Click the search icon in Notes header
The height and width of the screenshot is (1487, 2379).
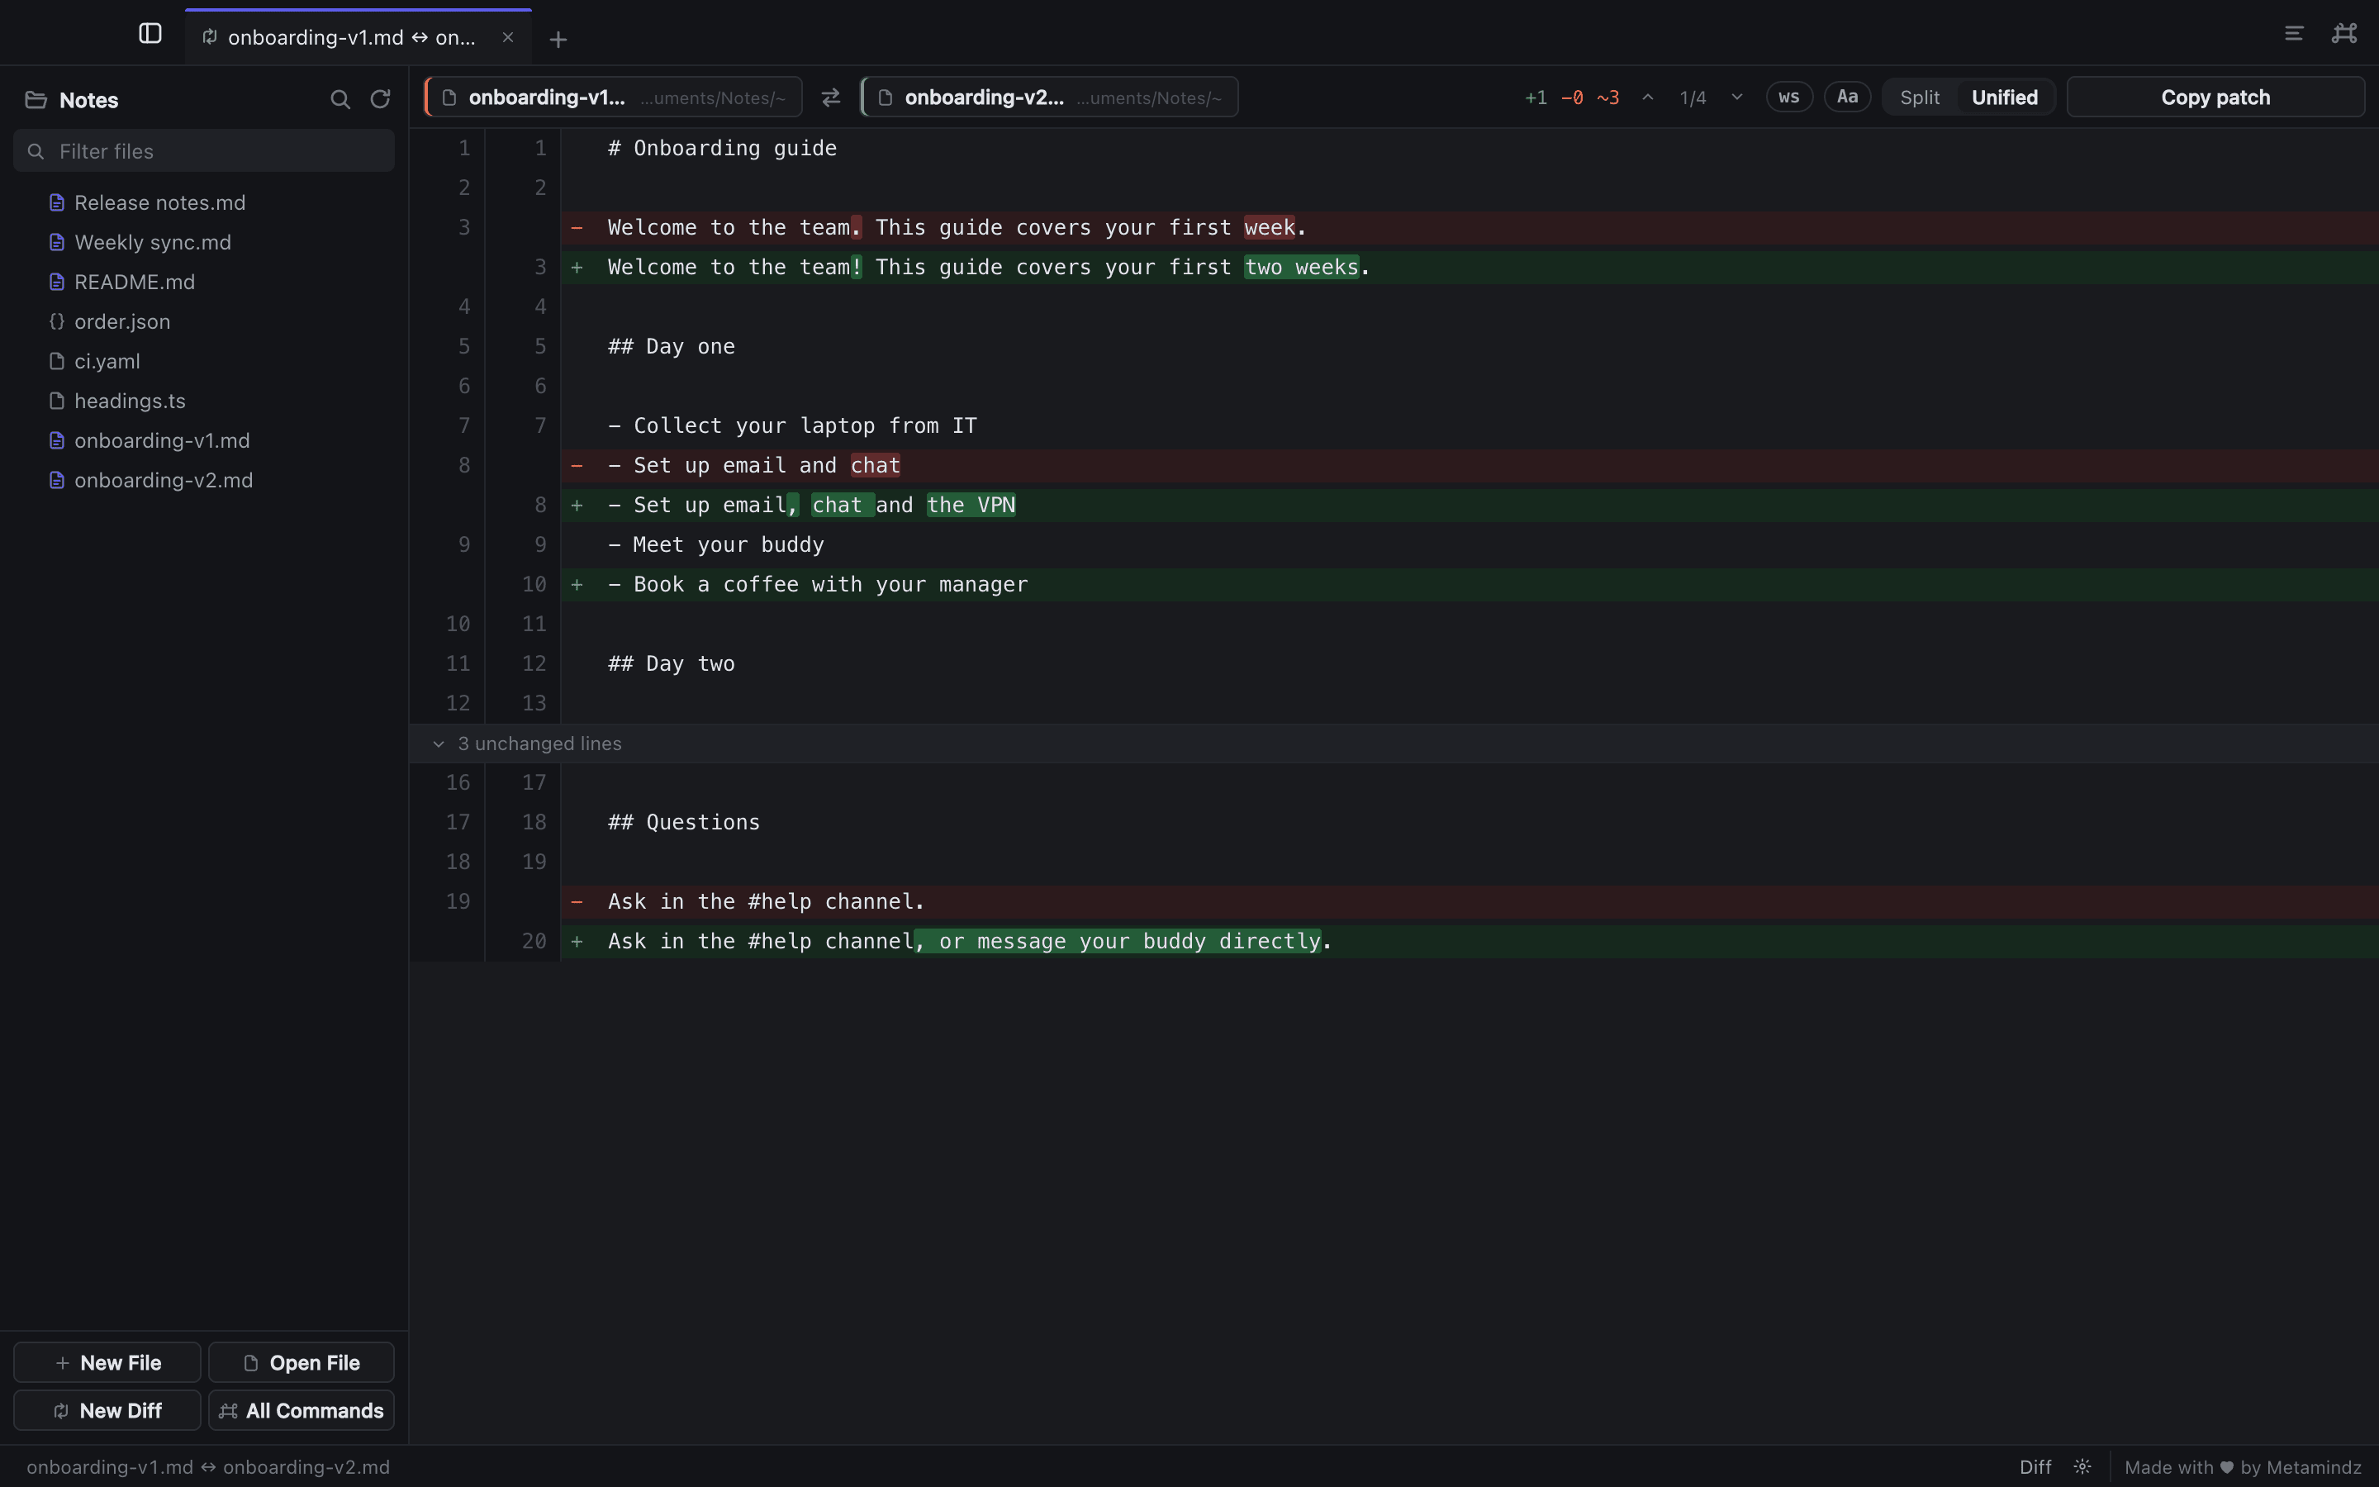(x=340, y=99)
